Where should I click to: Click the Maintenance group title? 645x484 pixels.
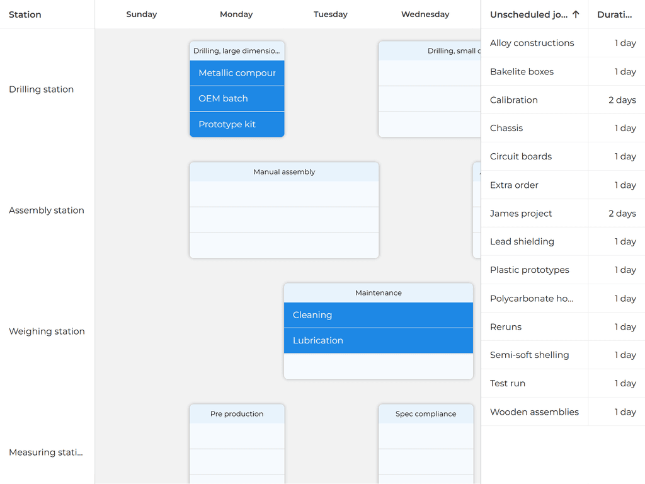click(378, 292)
